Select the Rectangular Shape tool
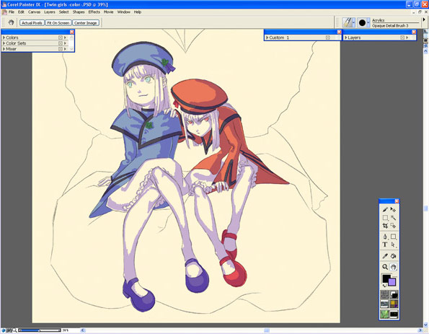The width and height of the screenshot is (429, 334). point(393,237)
